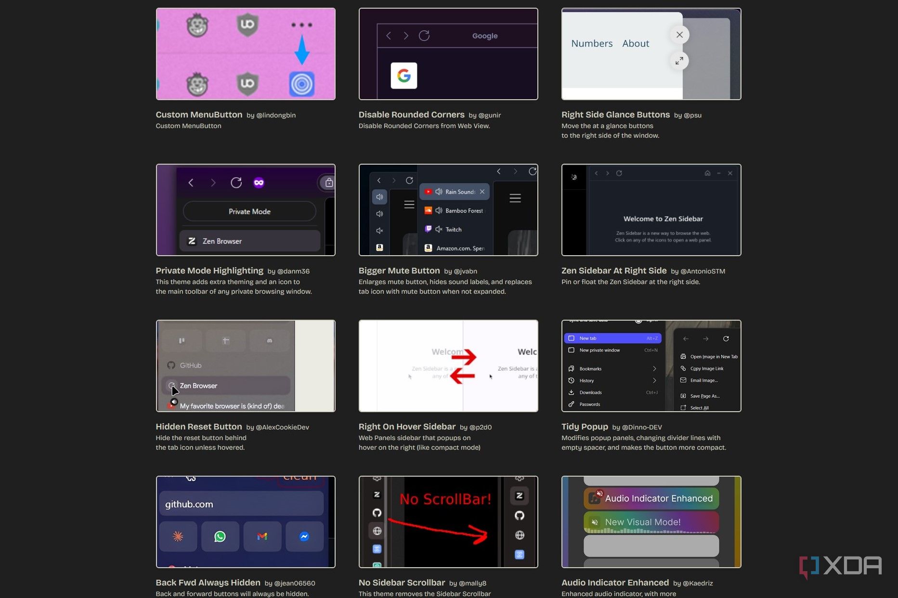Open the Back Fwd Always Hidden thumbnail
The height and width of the screenshot is (598, 898).
(x=246, y=522)
